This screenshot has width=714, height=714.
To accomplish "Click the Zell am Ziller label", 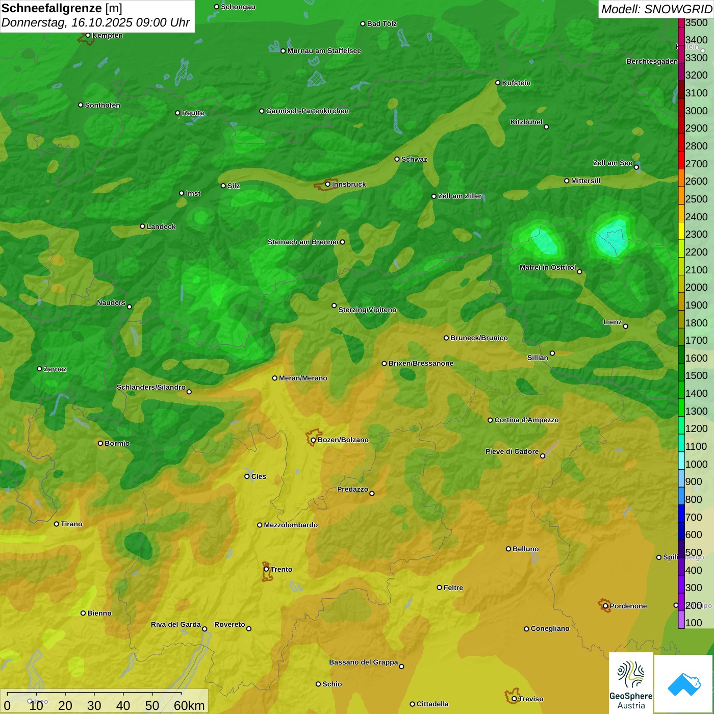I will pos(460,196).
